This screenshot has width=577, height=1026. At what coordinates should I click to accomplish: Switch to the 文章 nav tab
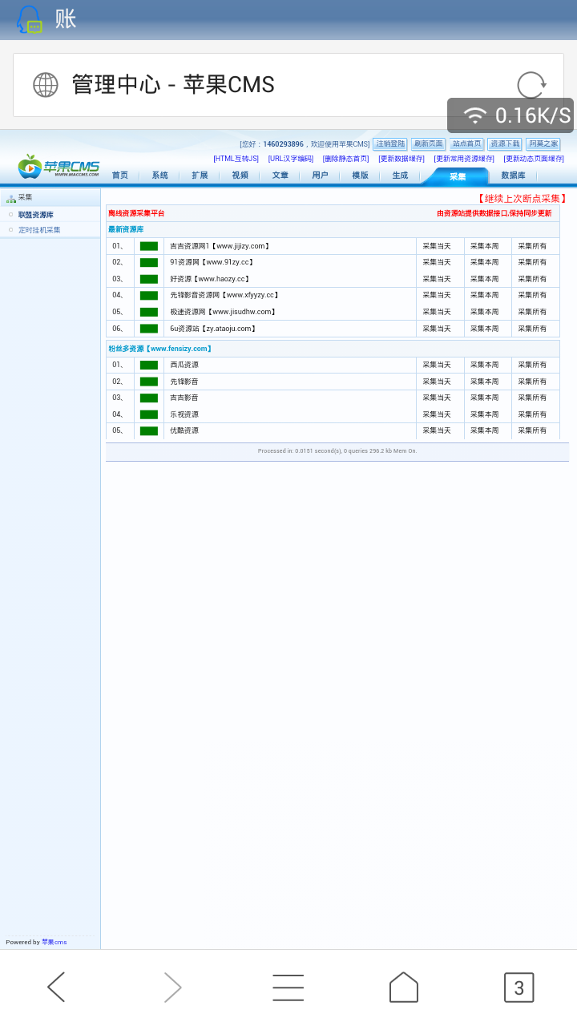[280, 176]
